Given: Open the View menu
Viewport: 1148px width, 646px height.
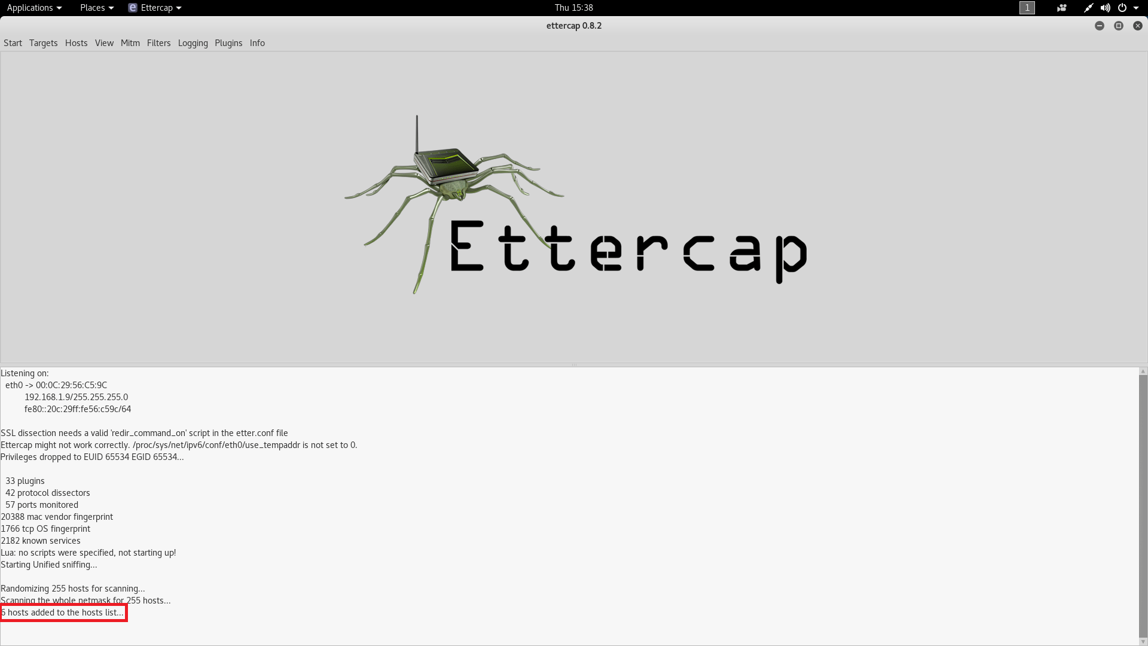Looking at the screenshot, I should click(x=104, y=43).
